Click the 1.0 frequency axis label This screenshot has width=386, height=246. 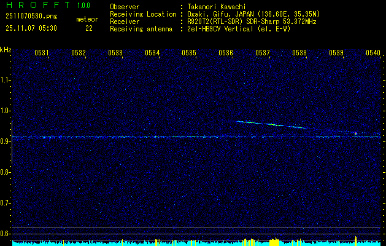6,111
